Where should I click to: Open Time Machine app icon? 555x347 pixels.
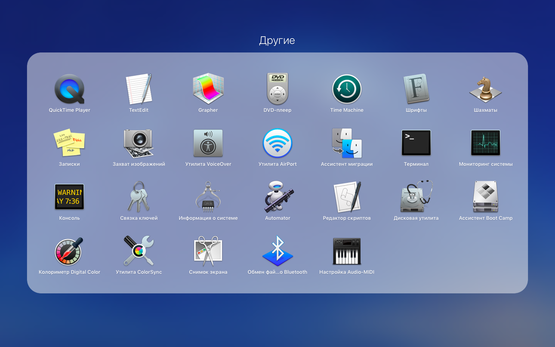(347, 89)
